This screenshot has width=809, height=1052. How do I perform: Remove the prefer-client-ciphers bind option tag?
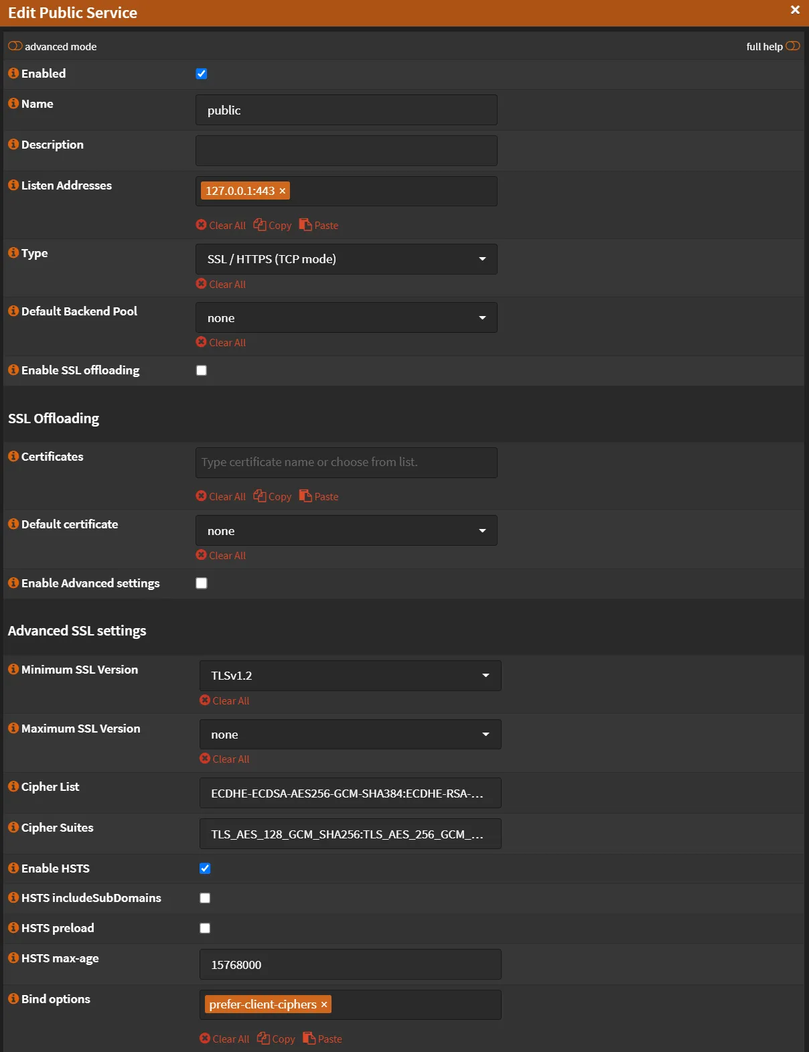pyautogui.click(x=324, y=1005)
